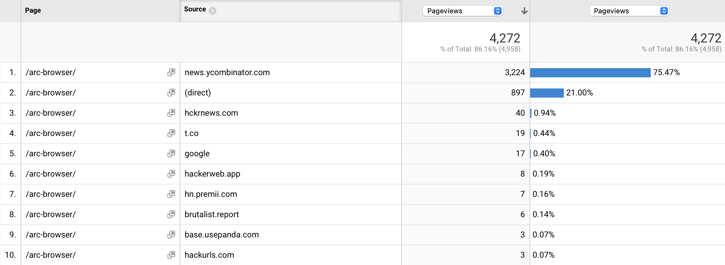
Task: Open brutalist.report row page link icon
Action: (171, 214)
